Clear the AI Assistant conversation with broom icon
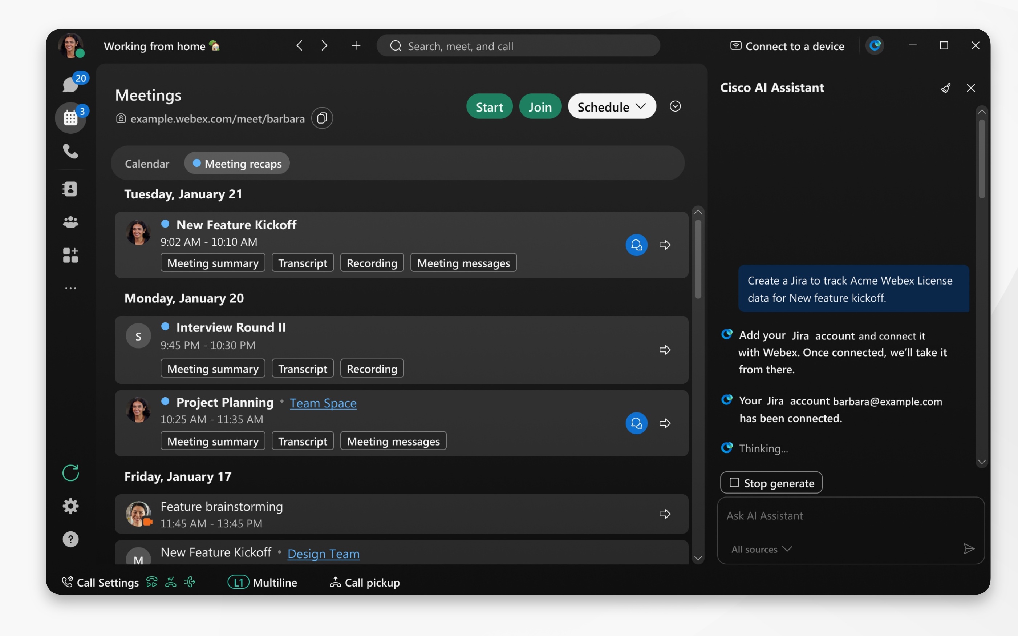This screenshot has width=1018, height=636. coord(946,88)
